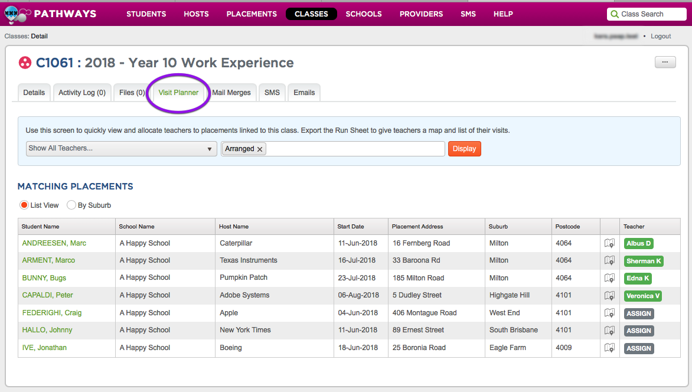
Task: Open the more options (...) icon
Action: pos(665,62)
